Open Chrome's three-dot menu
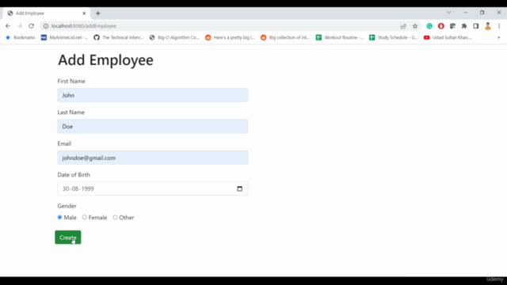Screen dimensions: 507x285 pos(499,26)
